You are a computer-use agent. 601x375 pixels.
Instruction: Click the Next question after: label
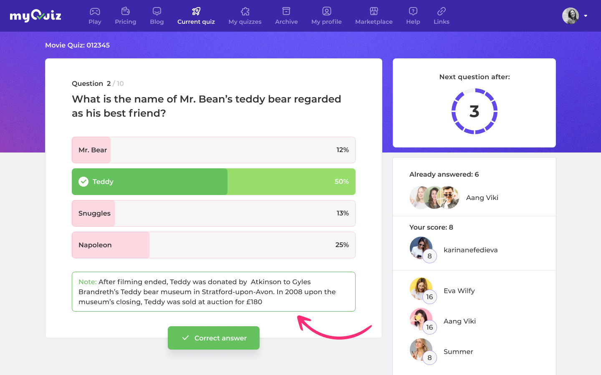pos(475,77)
